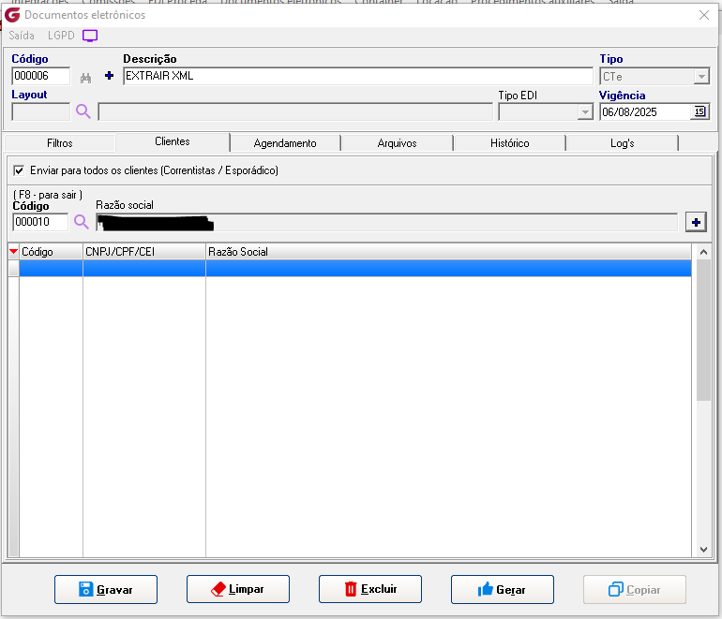Image resolution: width=722 pixels, height=619 pixels.
Task: Click the binoculars search icon beside Código
Action: tap(85, 78)
